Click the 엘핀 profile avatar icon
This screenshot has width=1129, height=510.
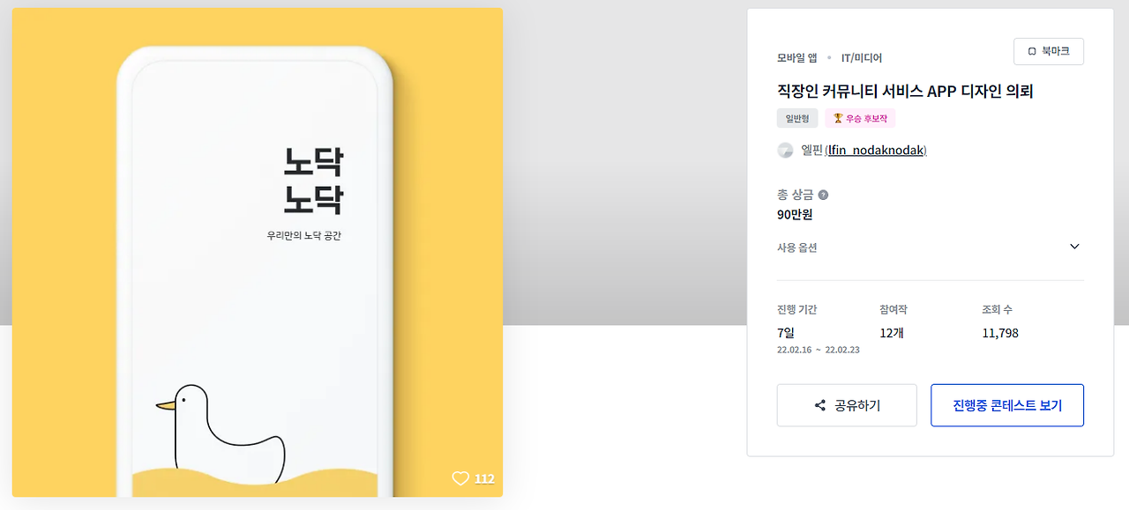pos(785,151)
